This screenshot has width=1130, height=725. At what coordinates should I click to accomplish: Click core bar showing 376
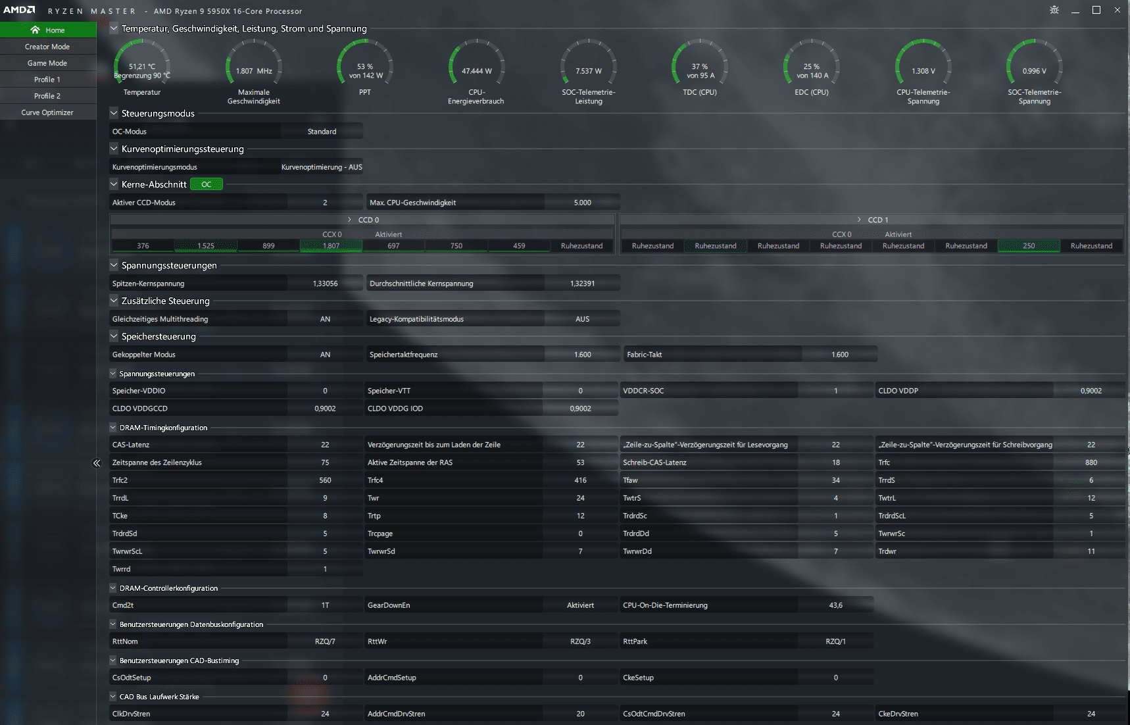pos(143,246)
